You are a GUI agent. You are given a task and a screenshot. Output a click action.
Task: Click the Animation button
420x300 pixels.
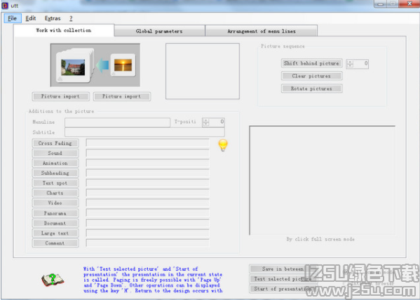coord(55,163)
